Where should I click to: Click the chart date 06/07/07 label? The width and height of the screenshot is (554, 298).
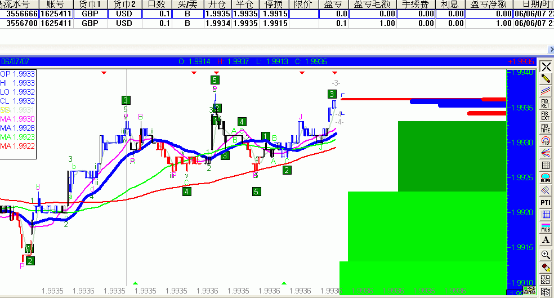[x=15, y=61]
